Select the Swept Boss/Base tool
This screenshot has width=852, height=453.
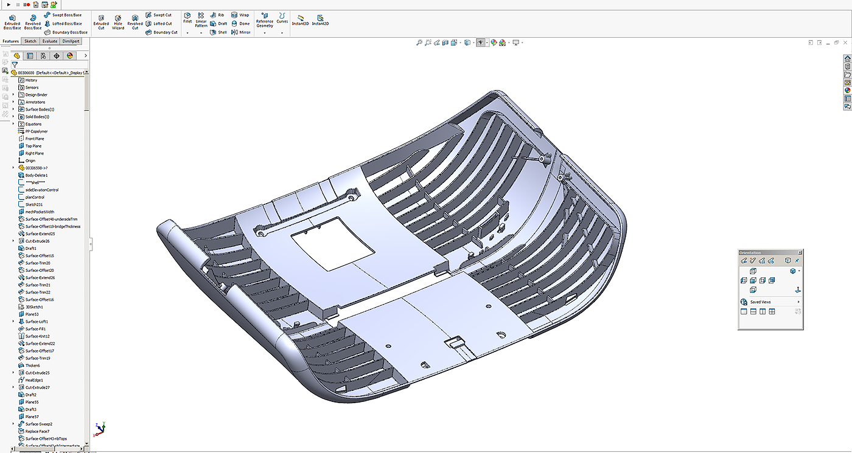[x=63, y=15]
